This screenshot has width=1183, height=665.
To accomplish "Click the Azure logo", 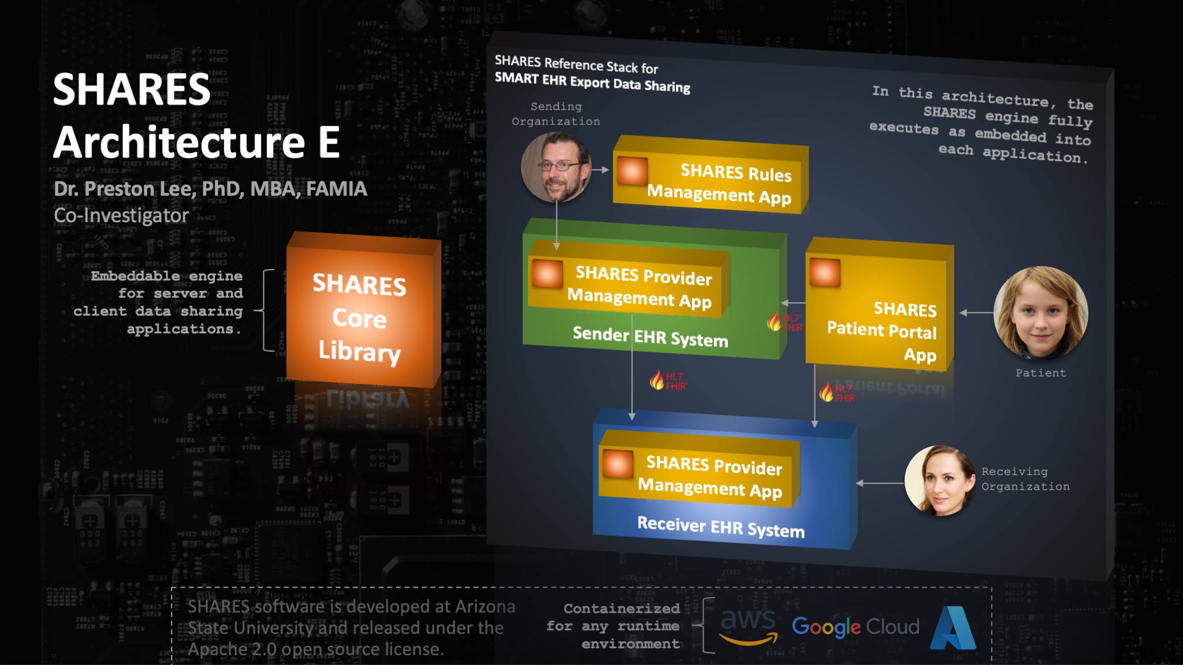I will [x=953, y=627].
